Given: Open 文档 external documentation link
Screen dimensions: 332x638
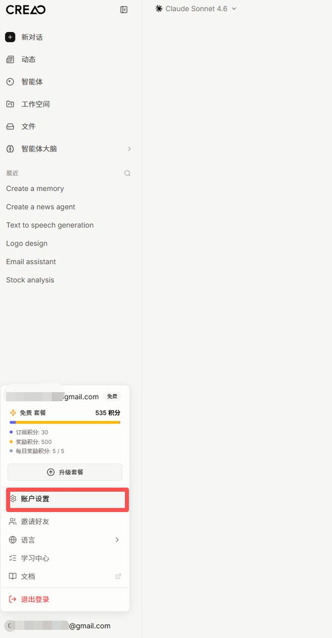Looking at the screenshot, I should (x=65, y=576).
